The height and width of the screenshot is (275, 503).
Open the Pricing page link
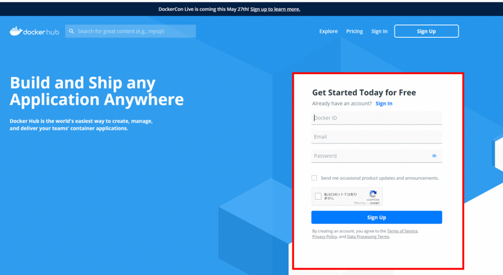[355, 31]
